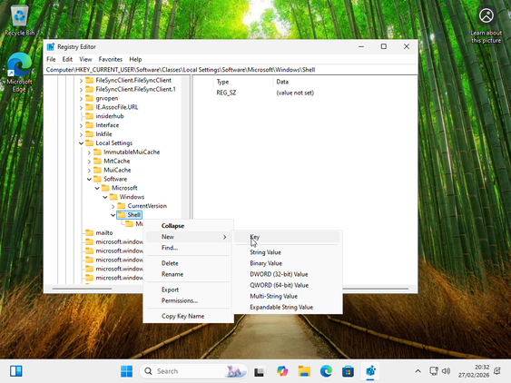Open the notifications bell icon

(497, 371)
